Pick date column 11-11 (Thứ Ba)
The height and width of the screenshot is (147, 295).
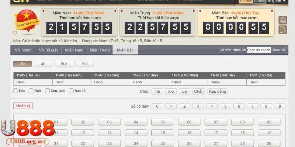[266, 75]
